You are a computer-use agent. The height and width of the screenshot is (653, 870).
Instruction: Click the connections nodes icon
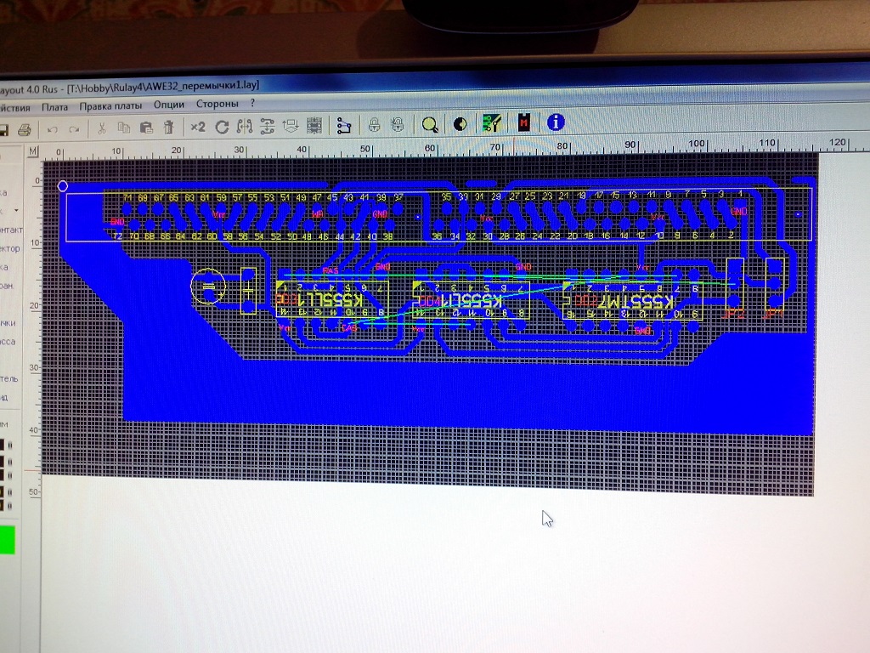[x=344, y=126]
